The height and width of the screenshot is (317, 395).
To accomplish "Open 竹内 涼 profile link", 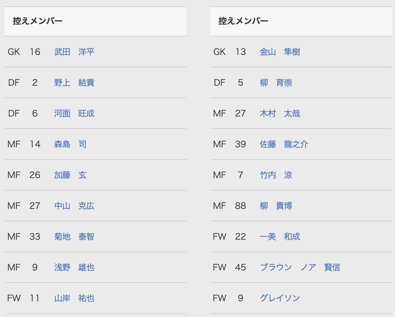I will [276, 175].
